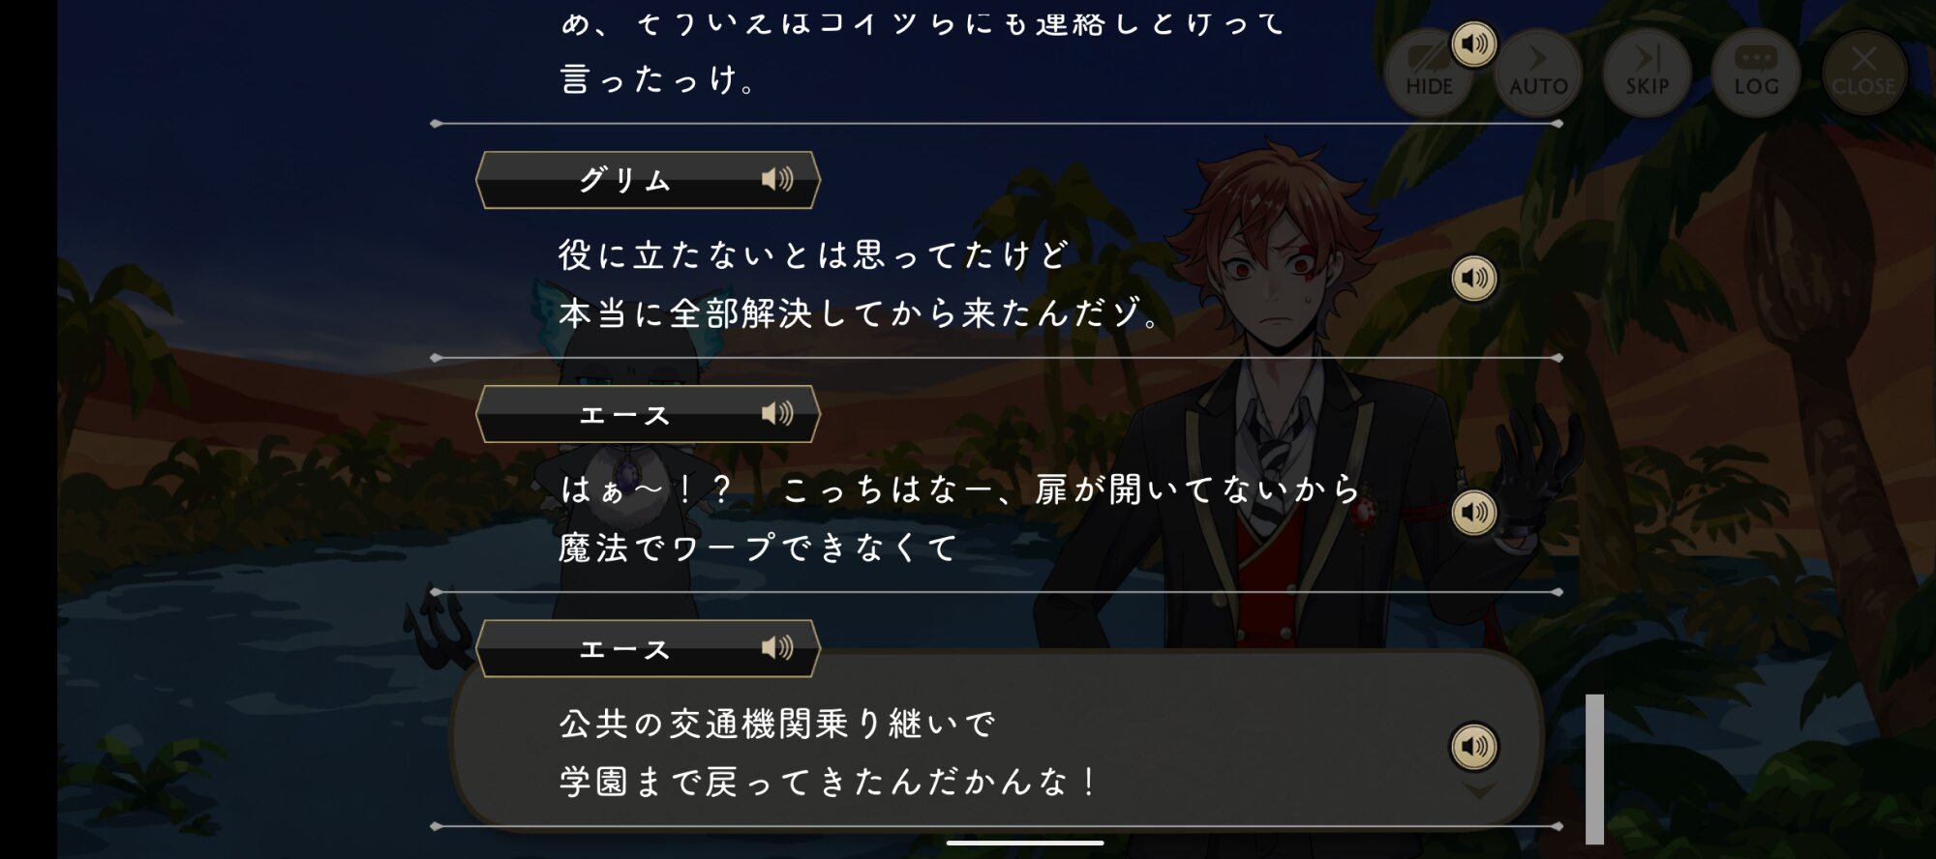Select the bottom エース speaker name label
Screen dimensions: 1936x859
pyautogui.click(x=624, y=649)
